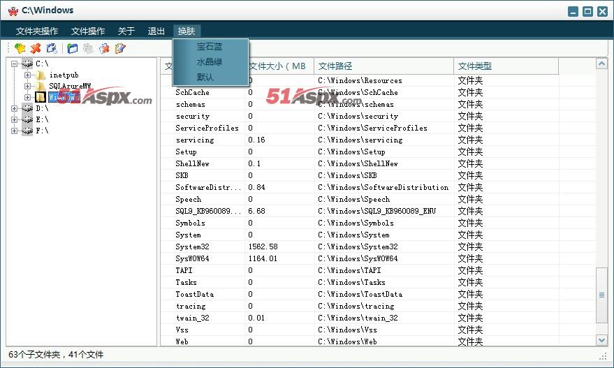614x368 pixels.
Task: Select the servicing folder name
Action: point(195,140)
